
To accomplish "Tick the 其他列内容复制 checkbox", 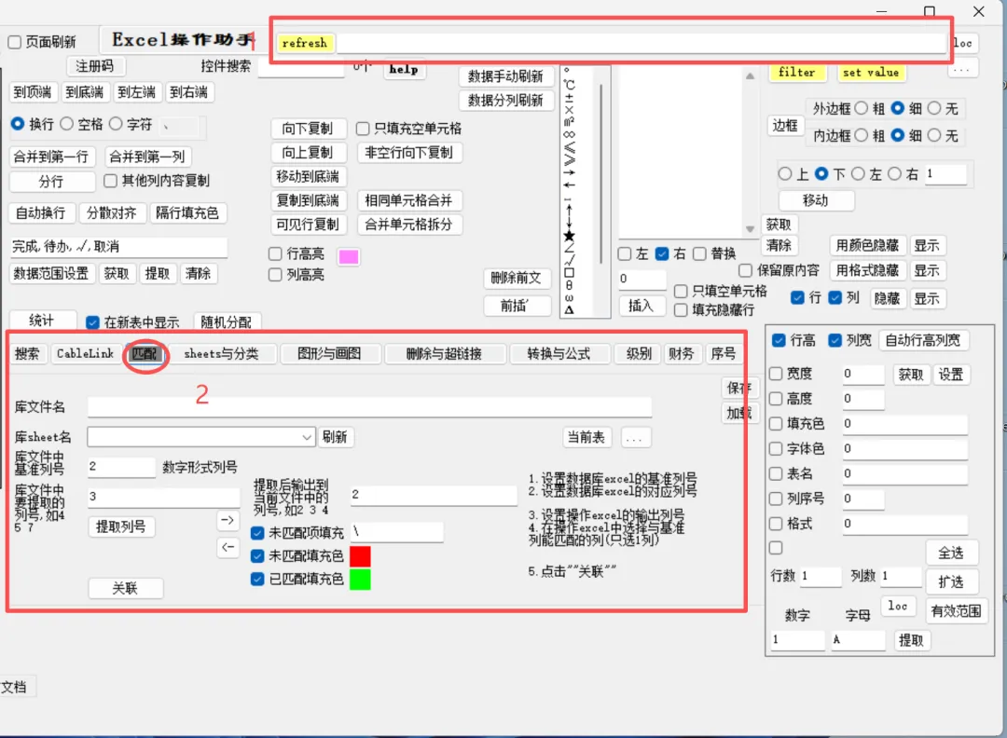I will (110, 181).
